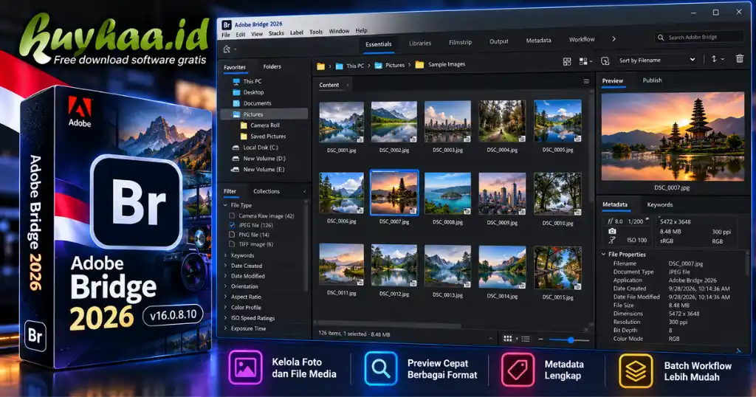Click the Pictures folder icon in breadcrumb
The image size is (756, 397).
point(379,66)
